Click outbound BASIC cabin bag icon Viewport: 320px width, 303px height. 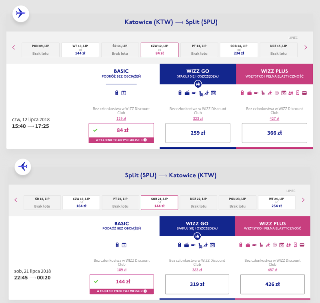(x=117, y=93)
